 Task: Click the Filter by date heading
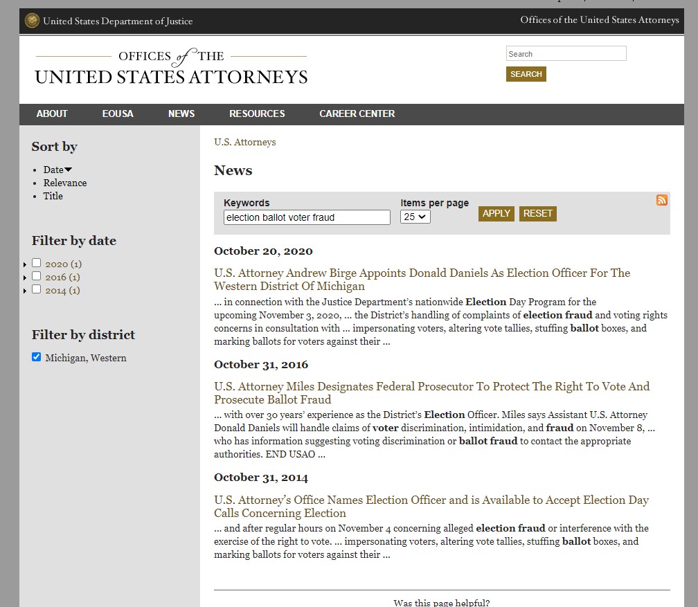coord(74,241)
